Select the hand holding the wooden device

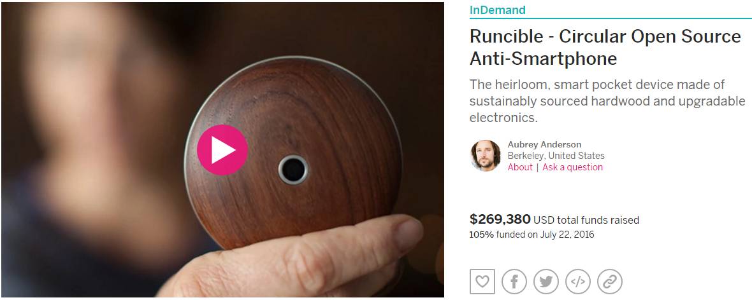click(293, 259)
